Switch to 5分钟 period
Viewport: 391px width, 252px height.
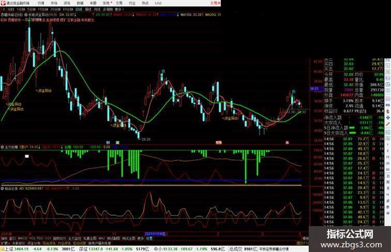pos(31,9)
